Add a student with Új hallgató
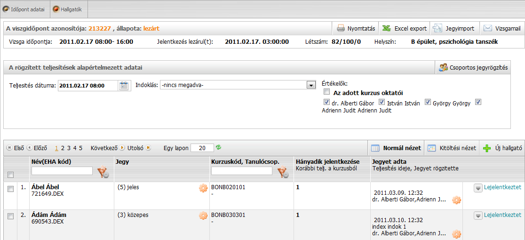 [x=503, y=148]
